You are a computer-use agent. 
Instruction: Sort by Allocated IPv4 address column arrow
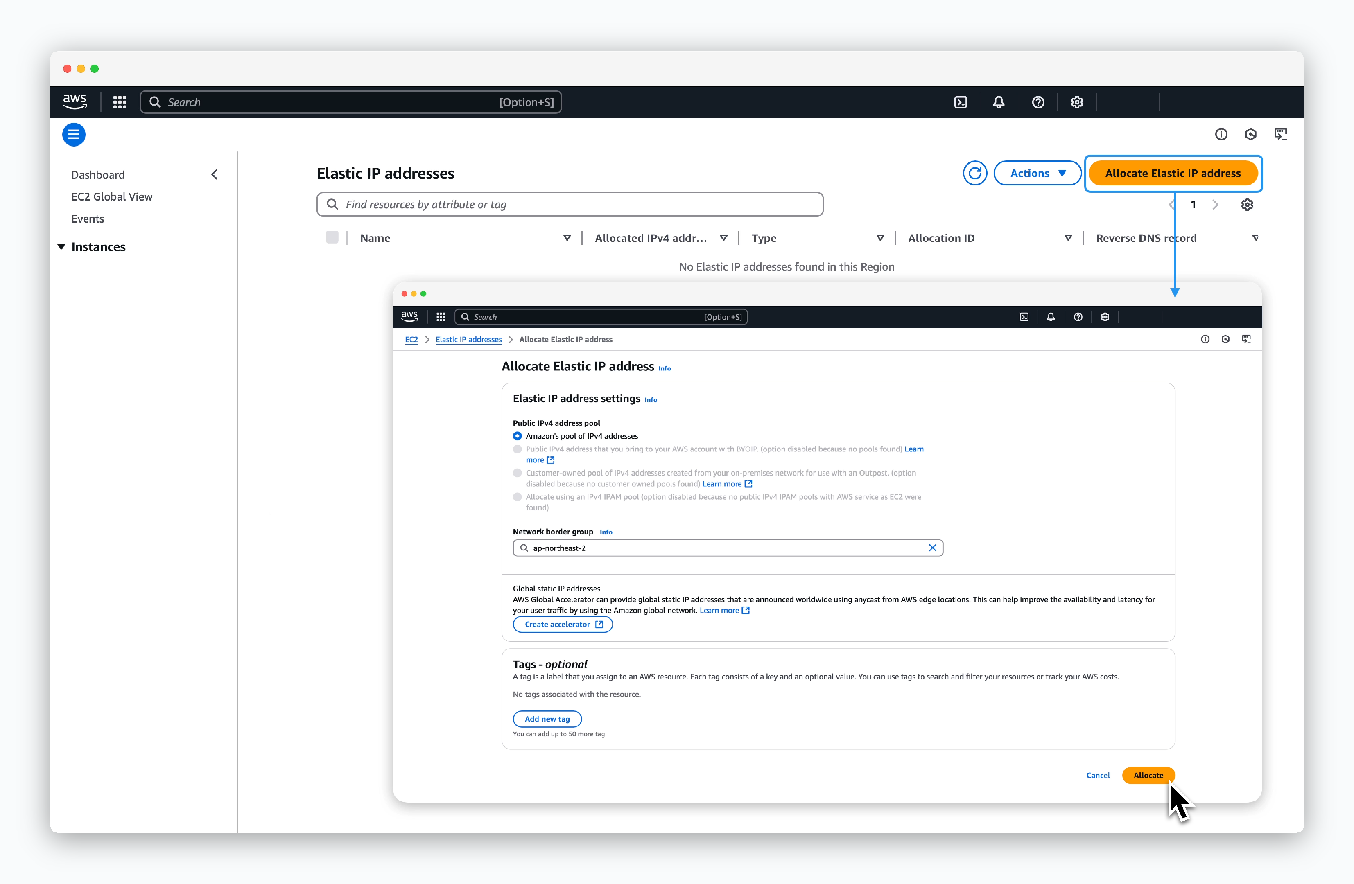coord(723,238)
